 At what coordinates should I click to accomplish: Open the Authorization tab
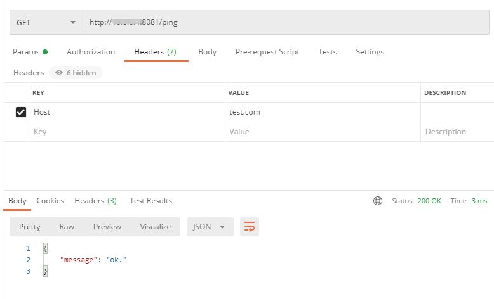point(91,52)
